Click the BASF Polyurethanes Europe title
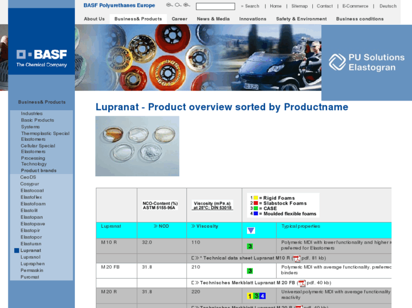This screenshot has width=412, height=308. pyautogui.click(x=119, y=6)
